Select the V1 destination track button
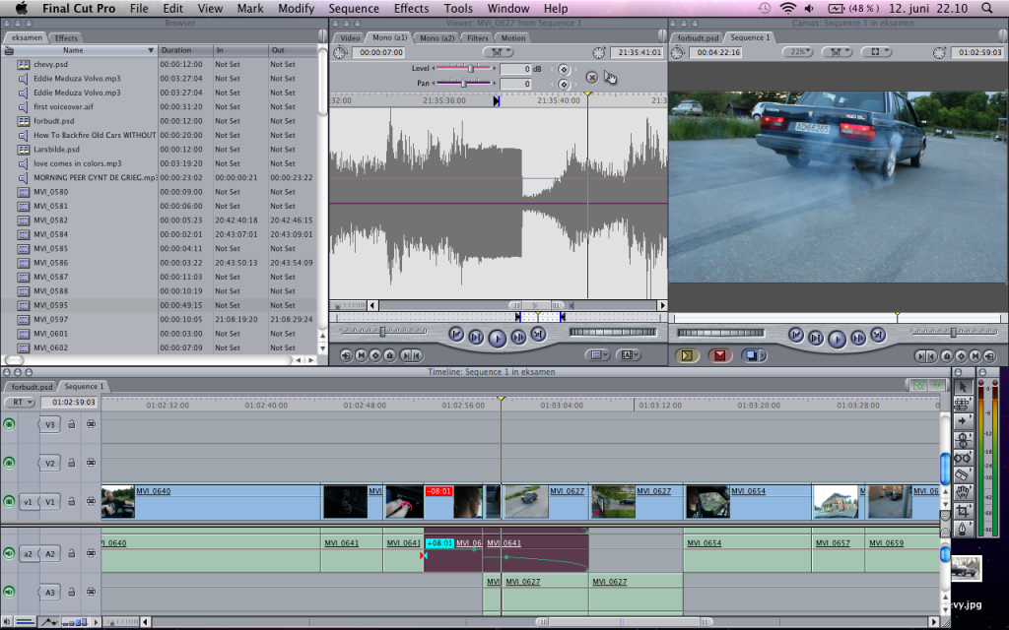The image size is (1009, 630). (49, 501)
